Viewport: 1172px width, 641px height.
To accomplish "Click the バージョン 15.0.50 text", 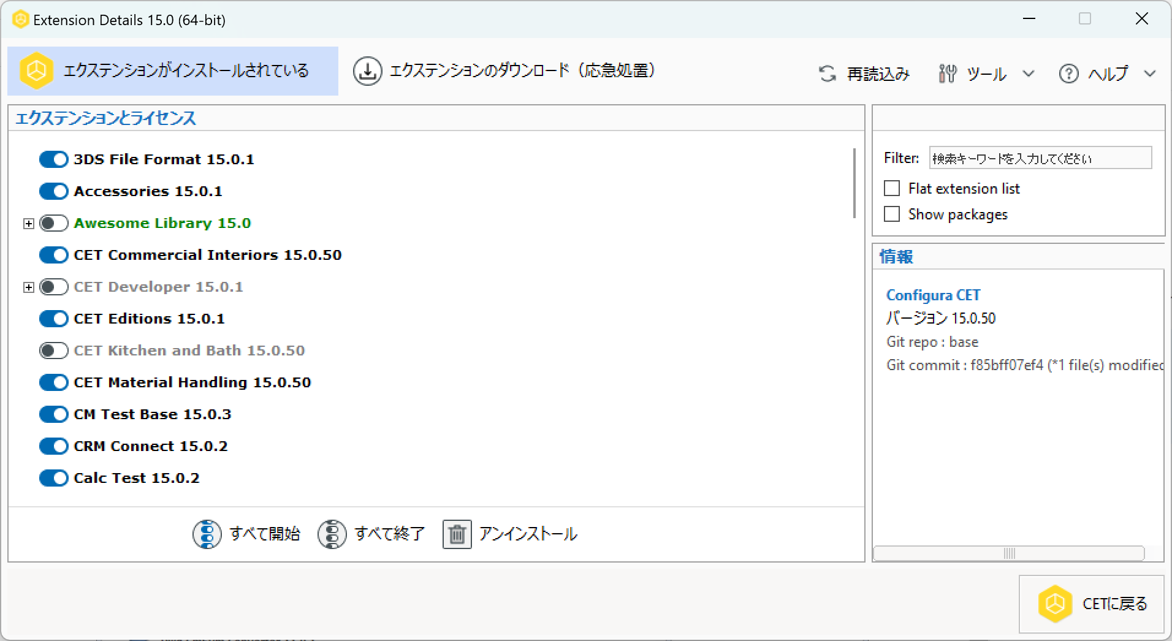I will pyautogui.click(x=941, y=318).
